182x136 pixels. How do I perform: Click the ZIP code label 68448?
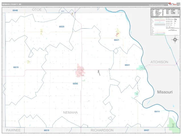tap(15, 10)
